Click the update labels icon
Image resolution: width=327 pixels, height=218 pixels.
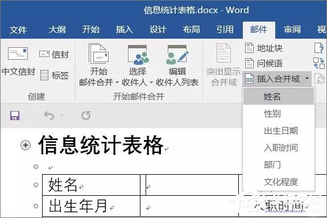pyautogui.click(x=320, y=79)
